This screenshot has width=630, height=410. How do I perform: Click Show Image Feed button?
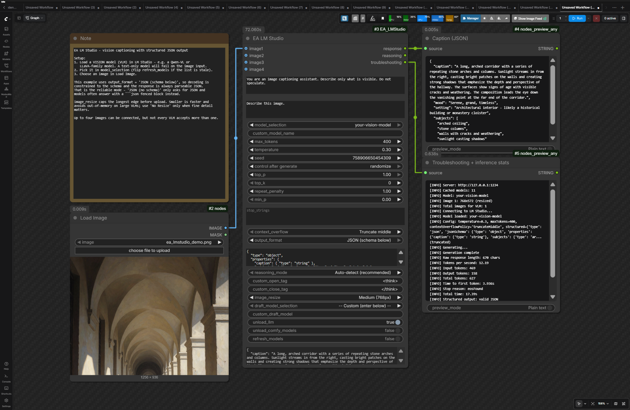tap(530, 18)
